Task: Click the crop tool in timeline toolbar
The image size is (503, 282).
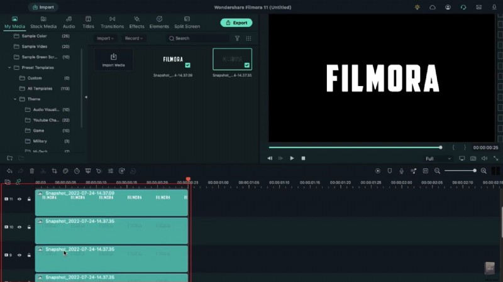Action: (54, 171)
